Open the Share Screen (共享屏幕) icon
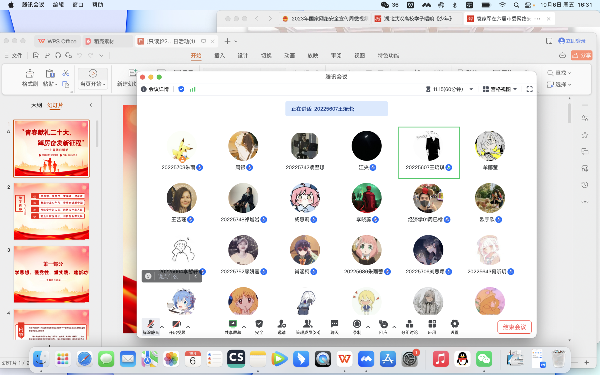The height and width of the screenshot is (375, 600). [x=233, y=324]
